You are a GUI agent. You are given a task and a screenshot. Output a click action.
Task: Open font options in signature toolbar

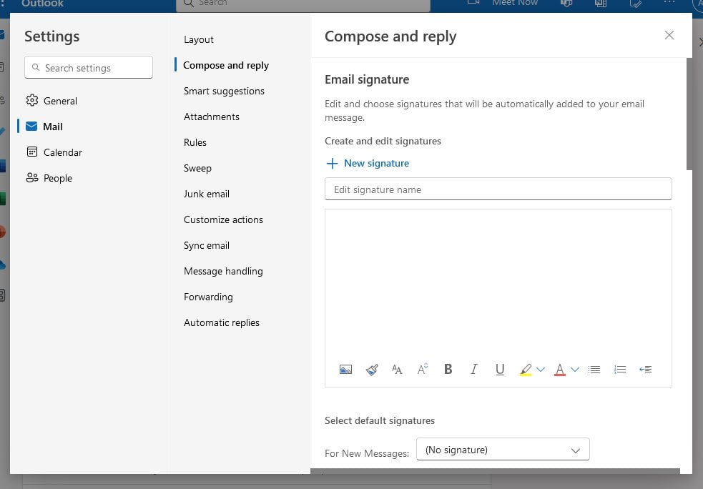[397, 369]
